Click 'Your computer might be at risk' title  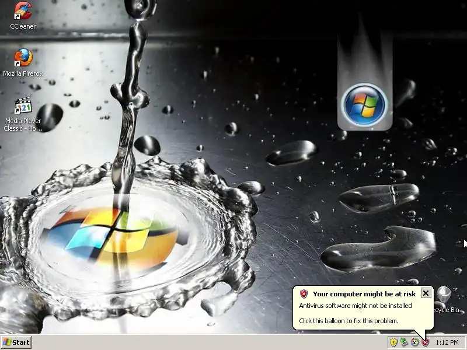[x=364, y=294]
